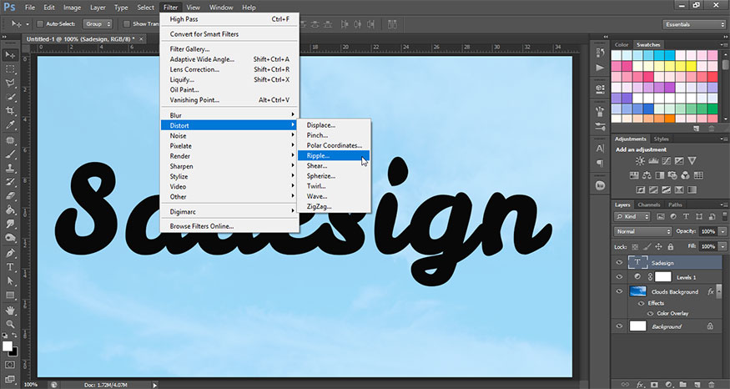
Task: Enable the Auto-Select checkbox
Action: pos(40,24)
